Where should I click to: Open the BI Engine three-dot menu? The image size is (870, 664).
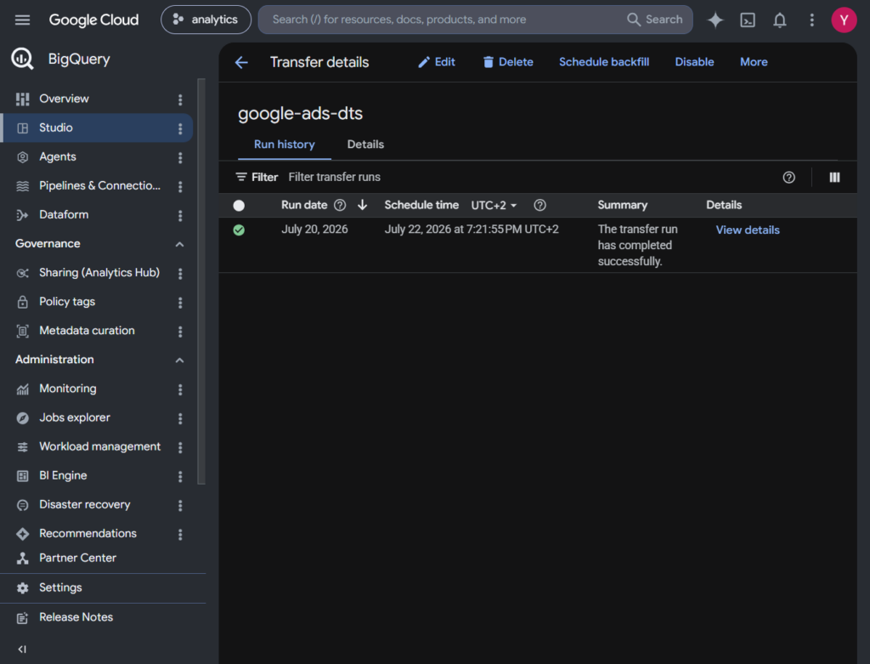click(x=180, y=476)
